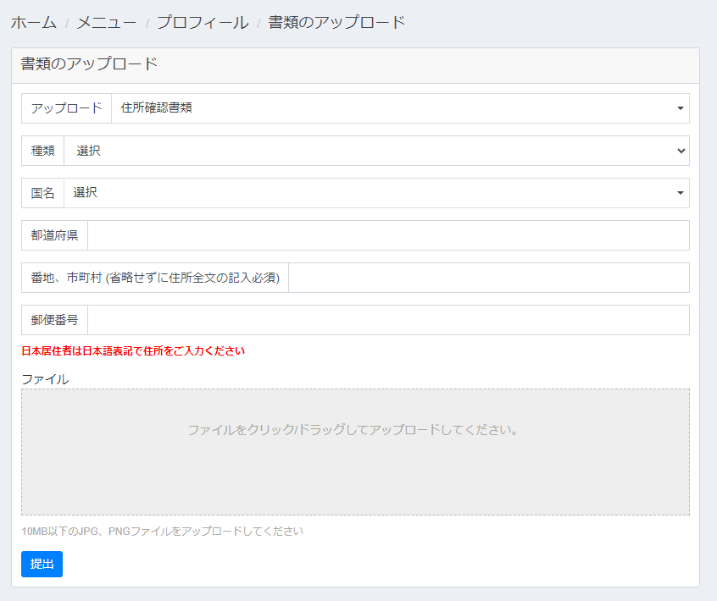717x601 pixels.
Task: Navigate to プロフィール via the breadcrumb
Action: (x=203, y=23)
